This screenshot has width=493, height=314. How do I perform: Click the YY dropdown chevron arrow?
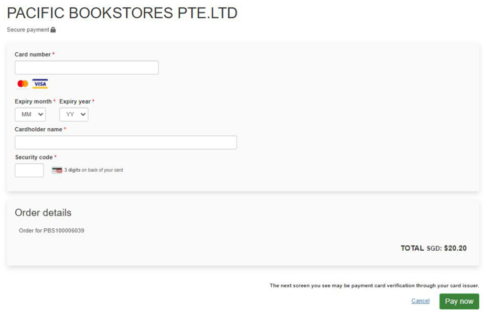tap(83, 115)
